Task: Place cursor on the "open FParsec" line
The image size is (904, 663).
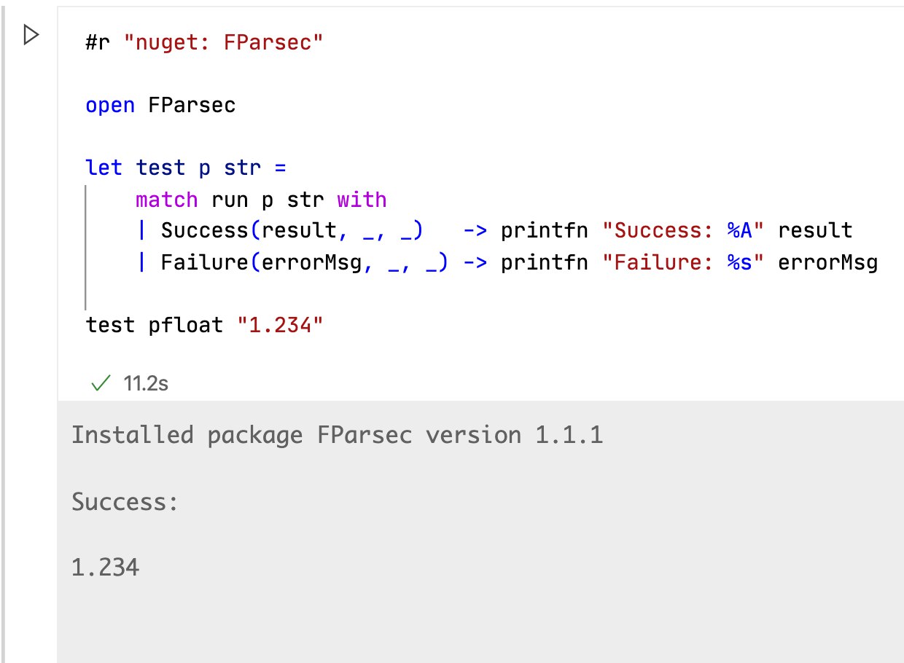Action: click(160, 106)
